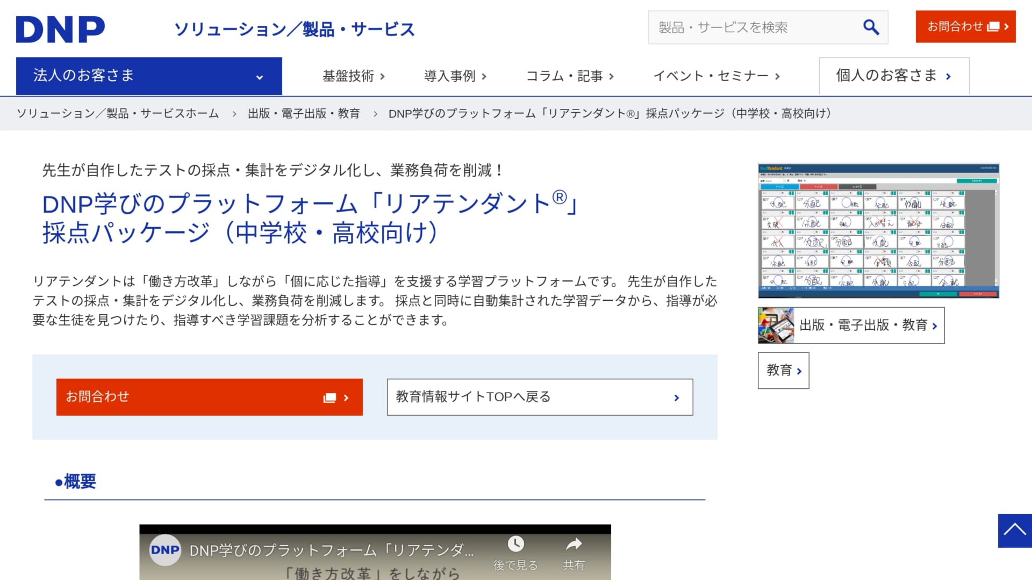
Task: Open the grading screen screenshot thumbnail
Action: (x=878, y=231)
